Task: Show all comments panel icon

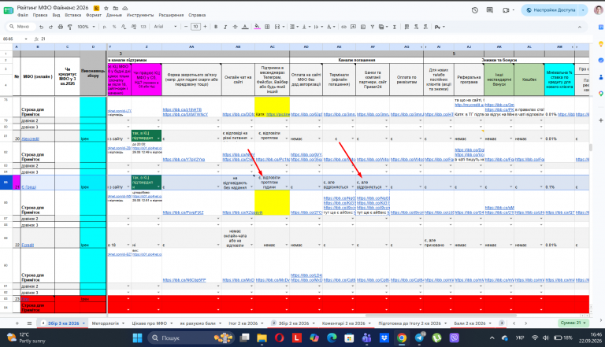Action: [x=490, y=10]
